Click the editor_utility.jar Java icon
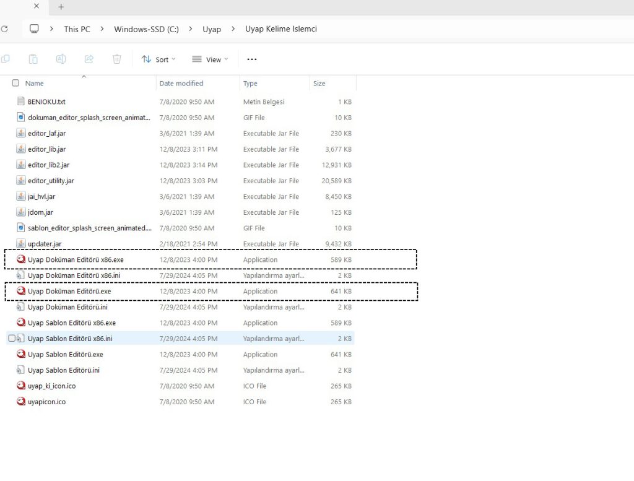The height and width of the screenshot is (481, 634). (x=21, y=180)
